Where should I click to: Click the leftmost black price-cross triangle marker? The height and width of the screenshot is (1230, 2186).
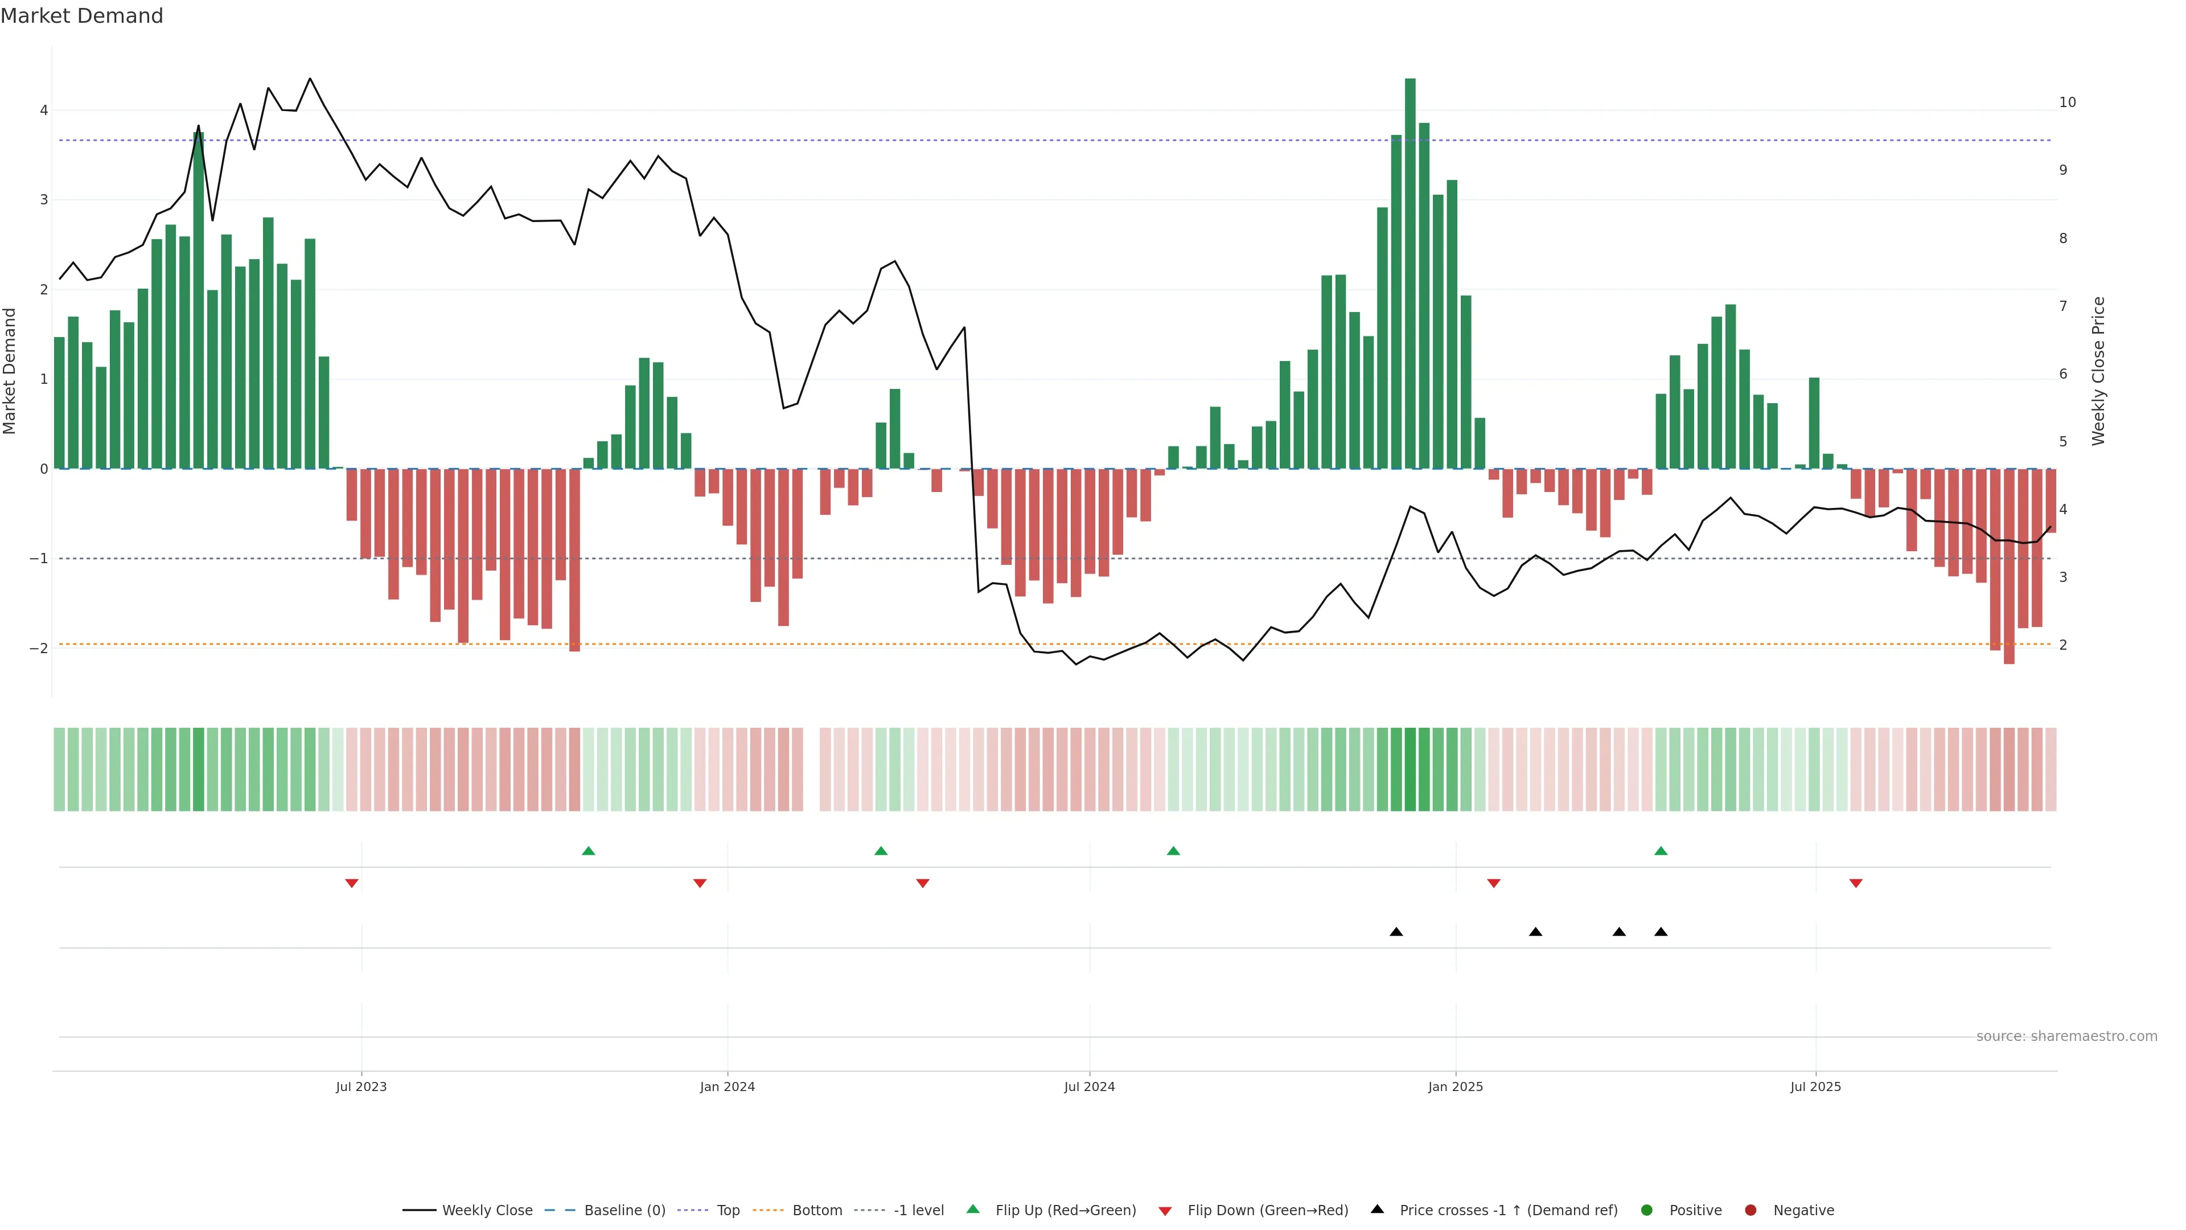[1396, 932]
